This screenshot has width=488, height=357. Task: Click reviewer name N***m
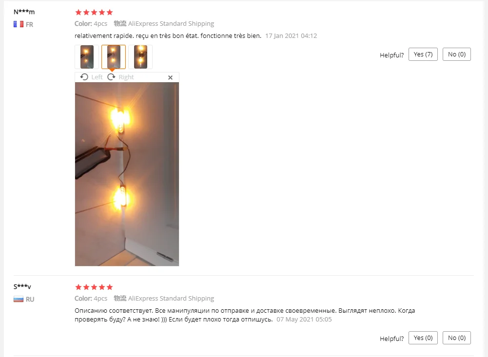[24, 12]
